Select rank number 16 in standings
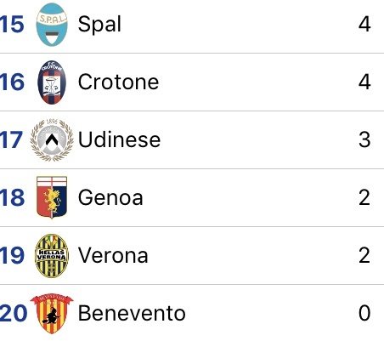Screen dimensions: 384x341 point(12,82)
